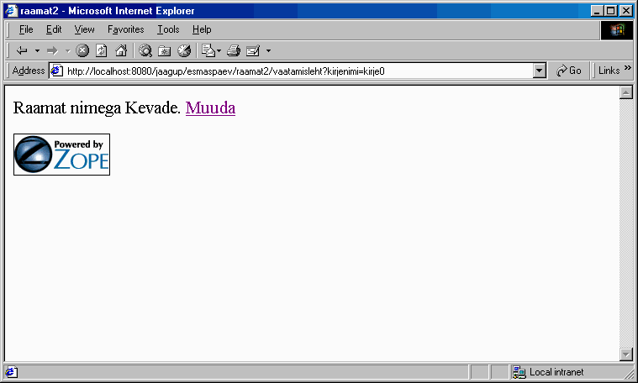This screenshot has width=638, height=383.
Task: Open the Tools menu
Action: (168, 29)
